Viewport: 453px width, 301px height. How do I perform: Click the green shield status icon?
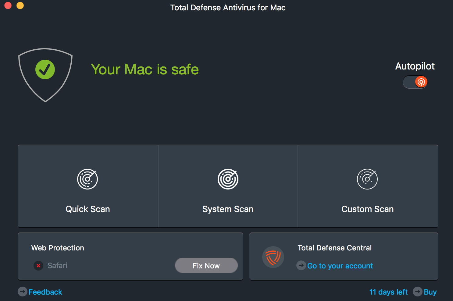45,75
